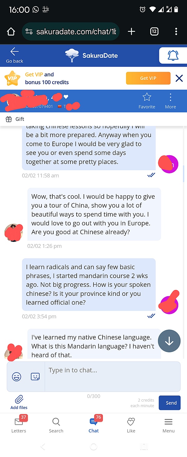Tap the notification bell icon
This screenshot has height=457, width=187.
pyautogui.click(x=173, y=55)
